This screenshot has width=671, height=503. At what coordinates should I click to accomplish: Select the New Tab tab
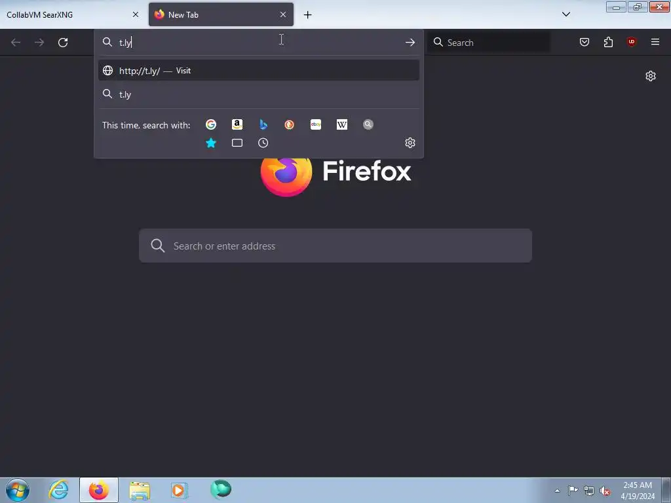click(221, 14)
